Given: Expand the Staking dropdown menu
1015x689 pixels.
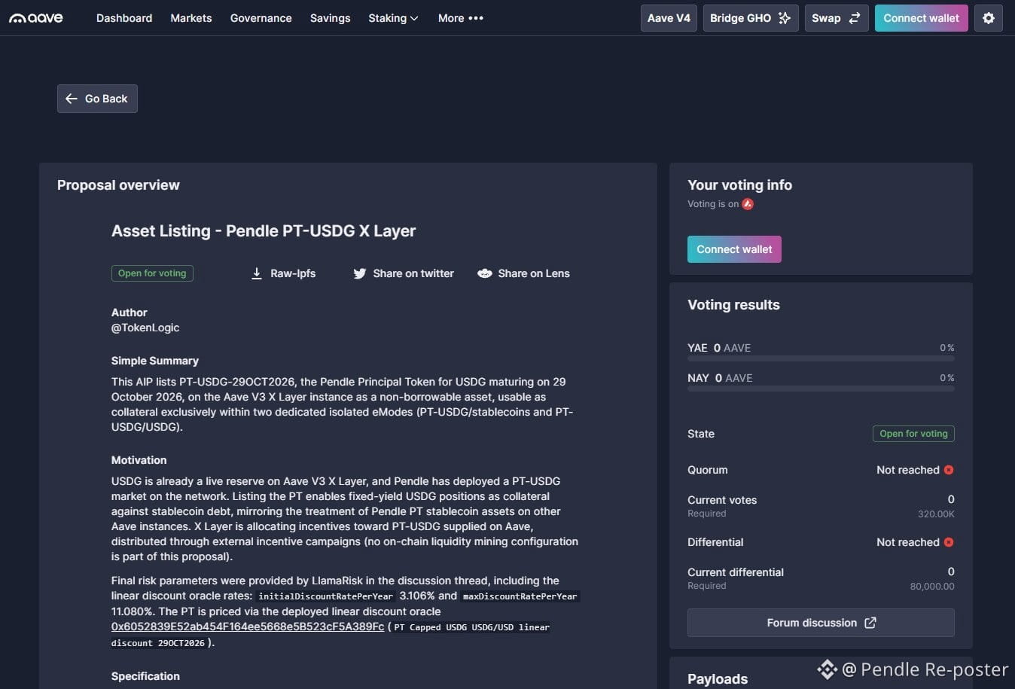Looking at the screenshot, I should [393, 18].
